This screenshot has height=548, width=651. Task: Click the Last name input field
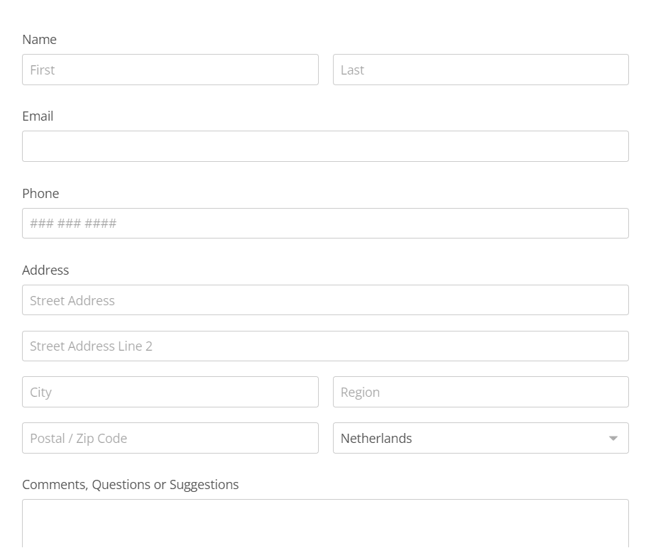point(480,70)
